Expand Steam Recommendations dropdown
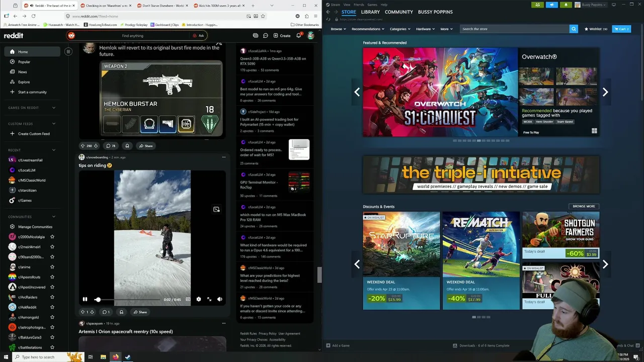Viewport: 644px width, 362px height. pyautogui.click(x=368, y=29)
